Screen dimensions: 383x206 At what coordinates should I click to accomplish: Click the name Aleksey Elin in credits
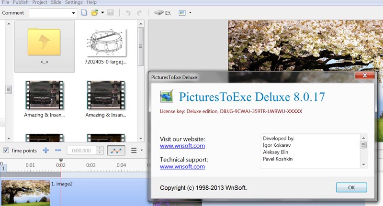[x=276, y=152]
